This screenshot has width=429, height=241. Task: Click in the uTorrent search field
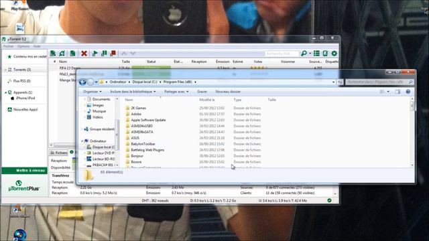point(282,54)
